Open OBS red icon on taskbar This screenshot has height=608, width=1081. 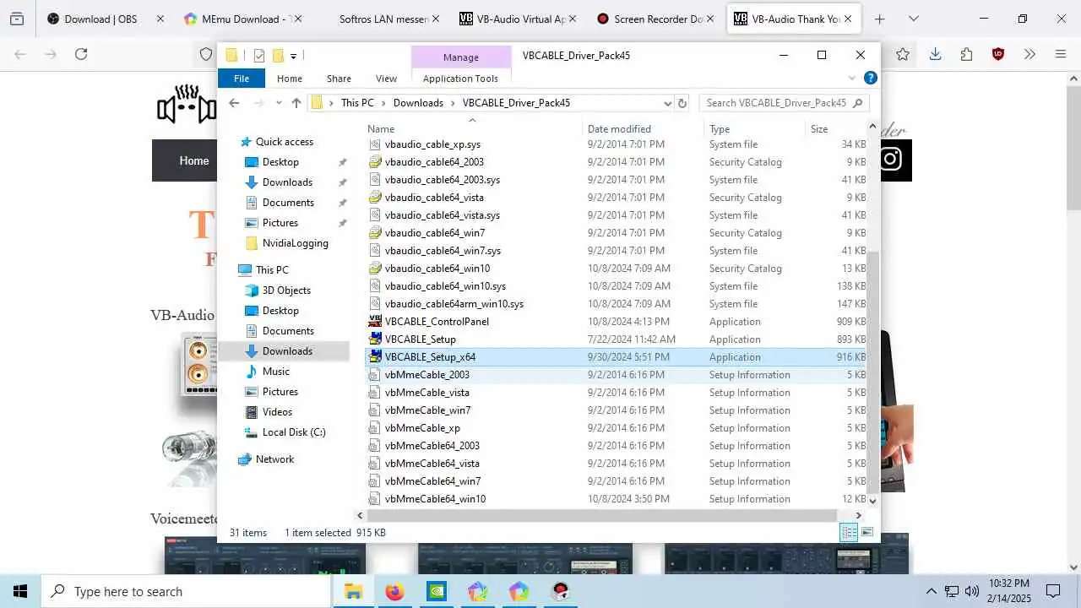pos(560,591)
